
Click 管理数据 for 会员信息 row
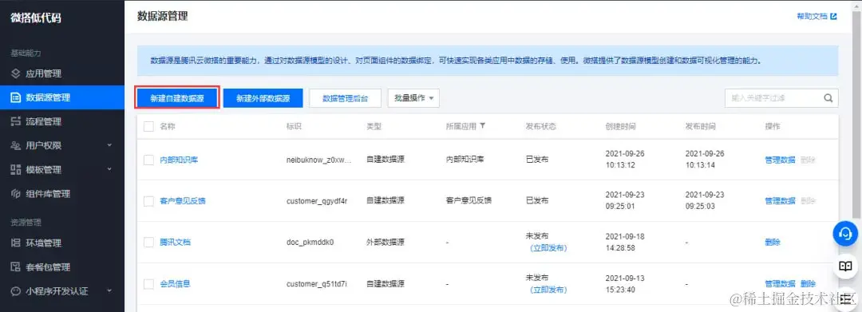coord(780,284)
